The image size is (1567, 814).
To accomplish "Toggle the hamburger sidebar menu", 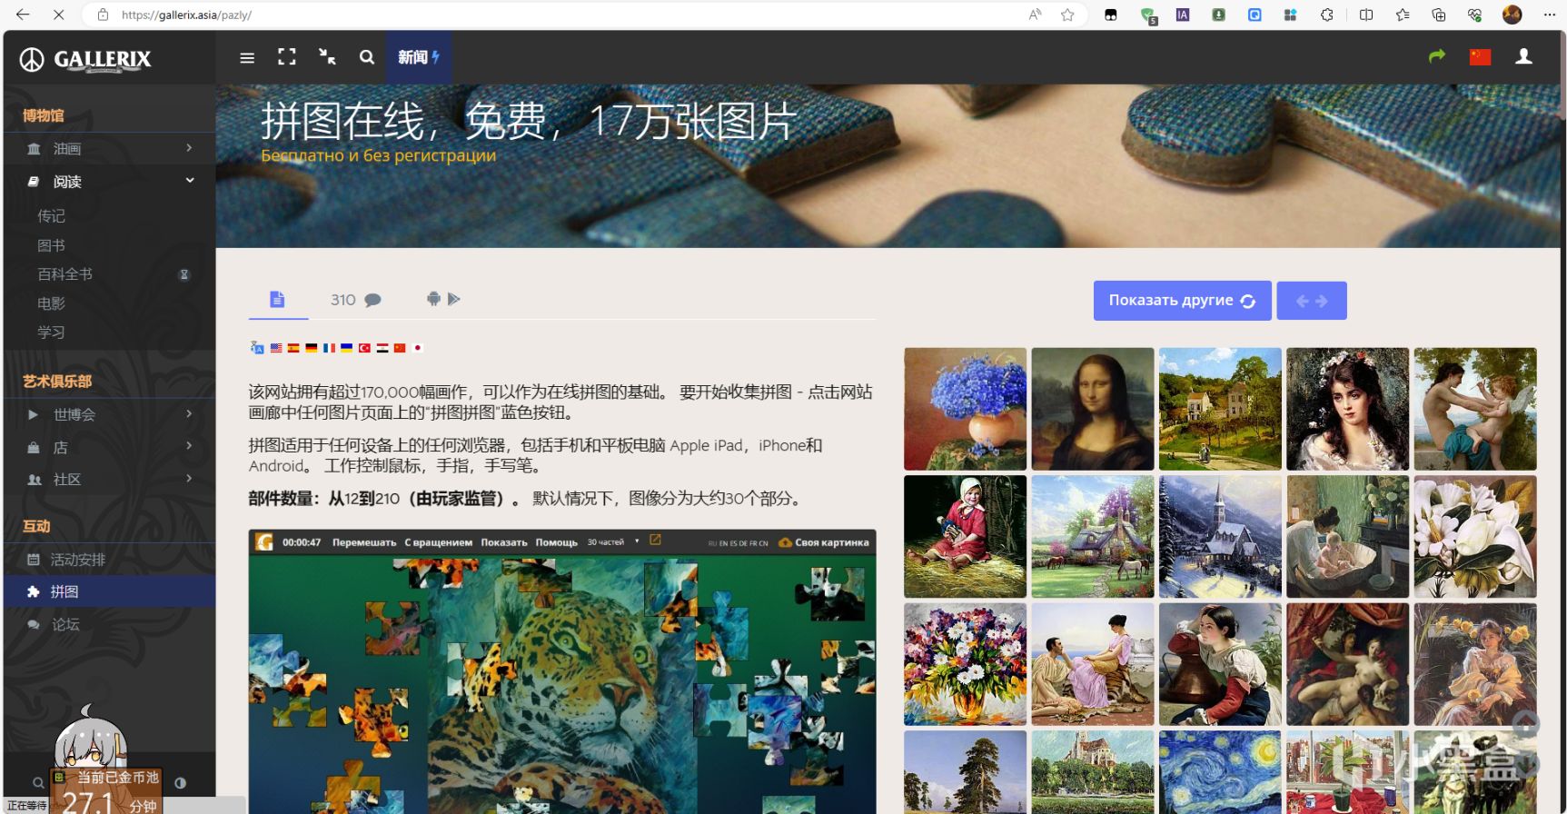I will click(x=247, y=57).
